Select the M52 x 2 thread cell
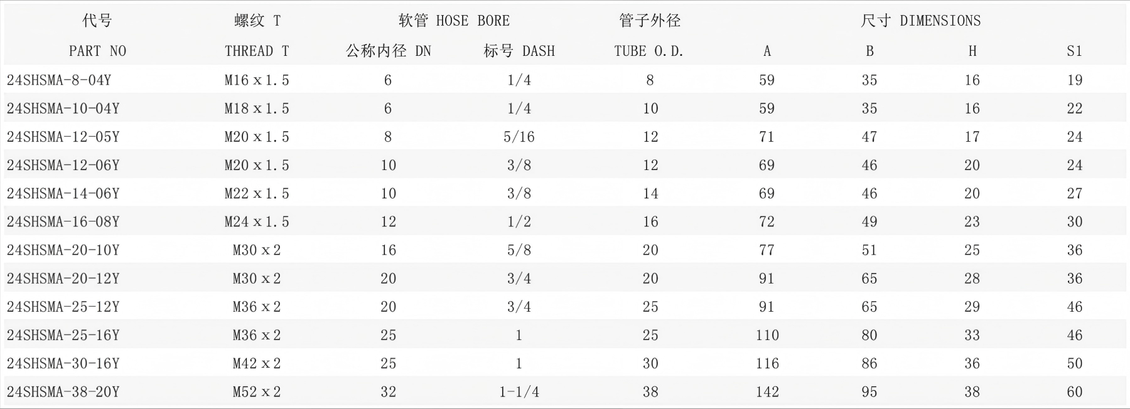The width and height of the screenshot is (1130, 409). pos(257,392)
